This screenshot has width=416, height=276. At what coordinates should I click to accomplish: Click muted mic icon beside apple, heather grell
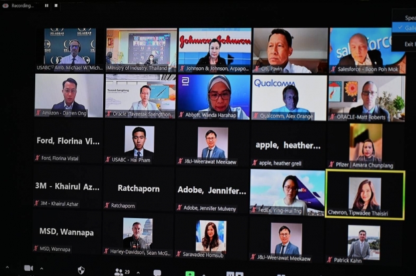click(x=255, y=163)
